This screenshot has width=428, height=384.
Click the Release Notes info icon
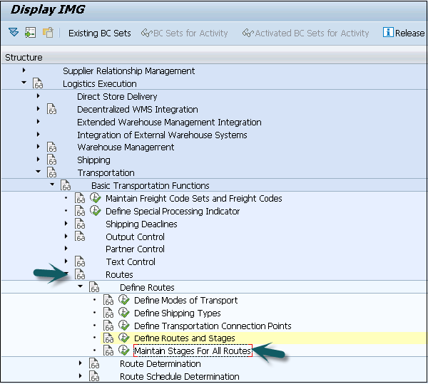[x=388, y=33]
